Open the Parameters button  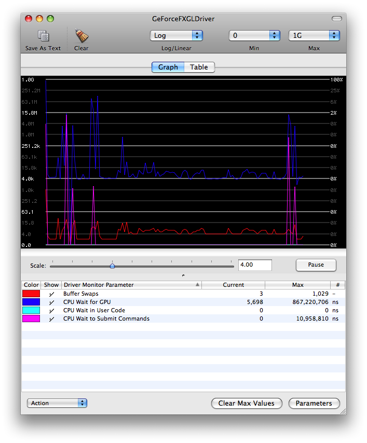pos(314,403)
